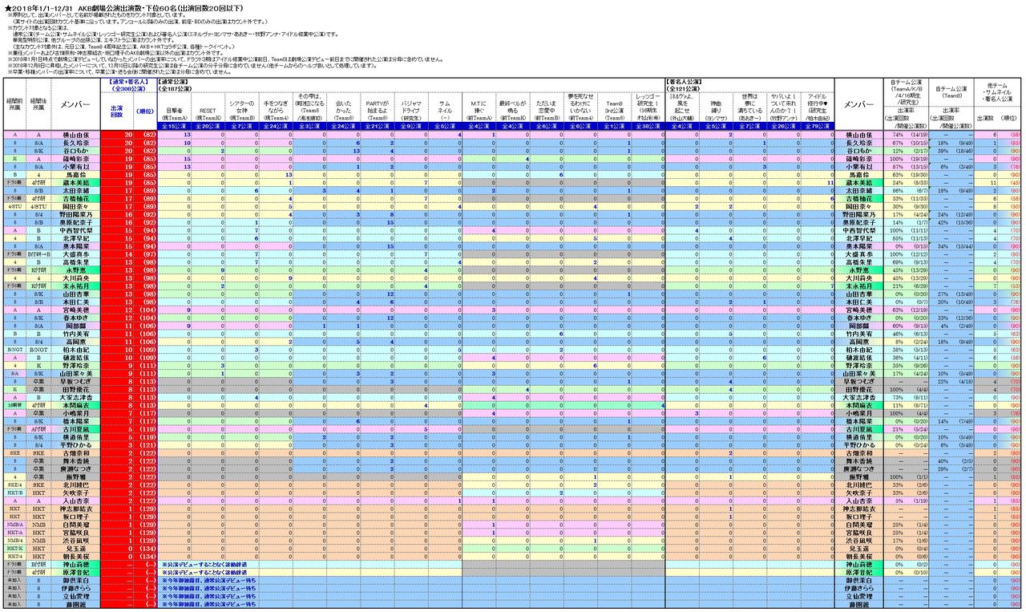Select 高橋朱里 in the right member column
The height and width of the screenshot is (612, 1026).
860,261
